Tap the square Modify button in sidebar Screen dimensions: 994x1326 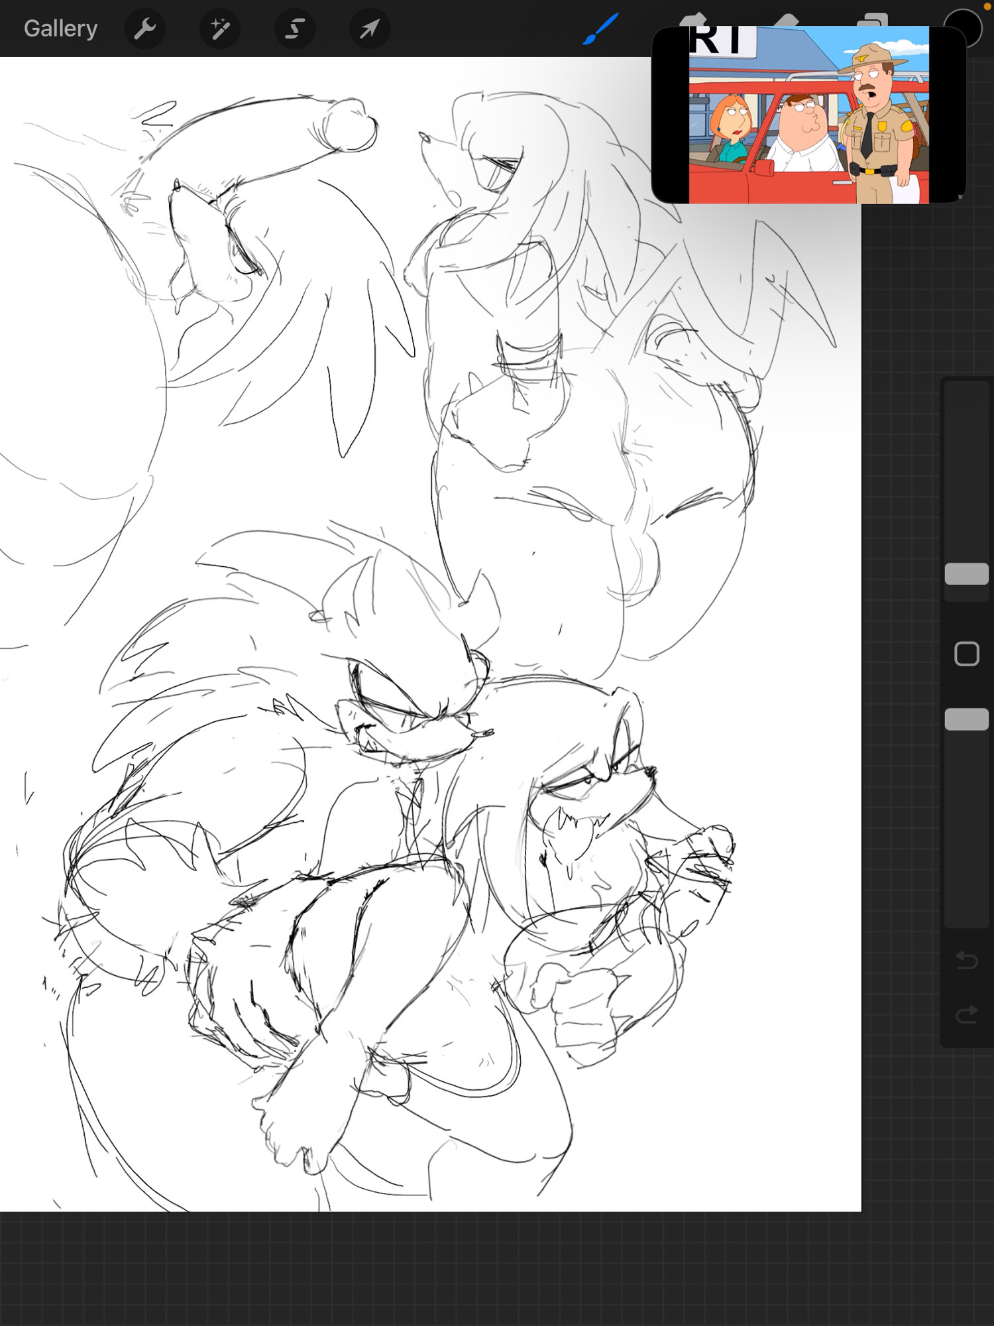click(x=966, y=654)
